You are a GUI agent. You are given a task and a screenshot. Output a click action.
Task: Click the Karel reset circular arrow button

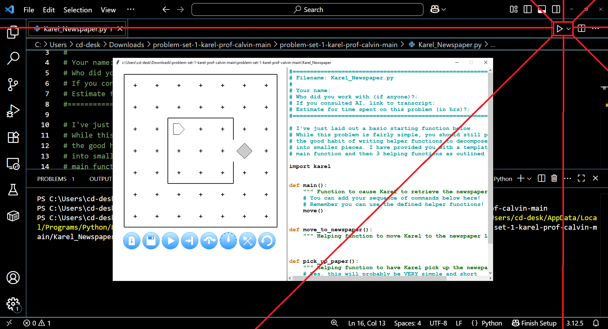click(267, 241)
